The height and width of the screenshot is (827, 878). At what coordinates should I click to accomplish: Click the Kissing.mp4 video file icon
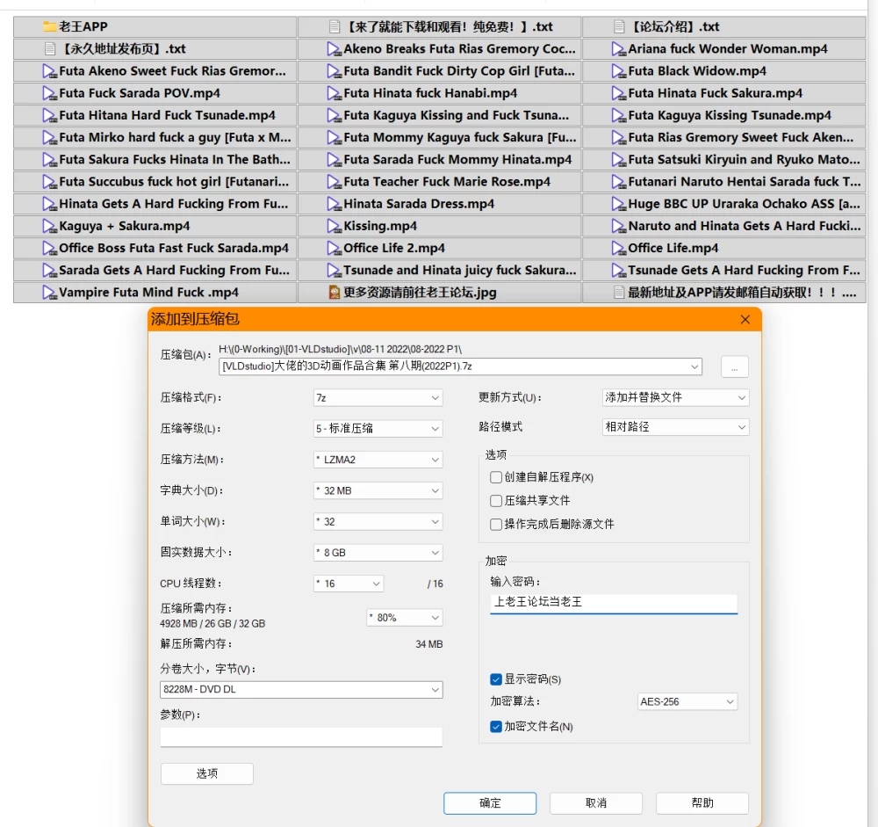point(334,226)
